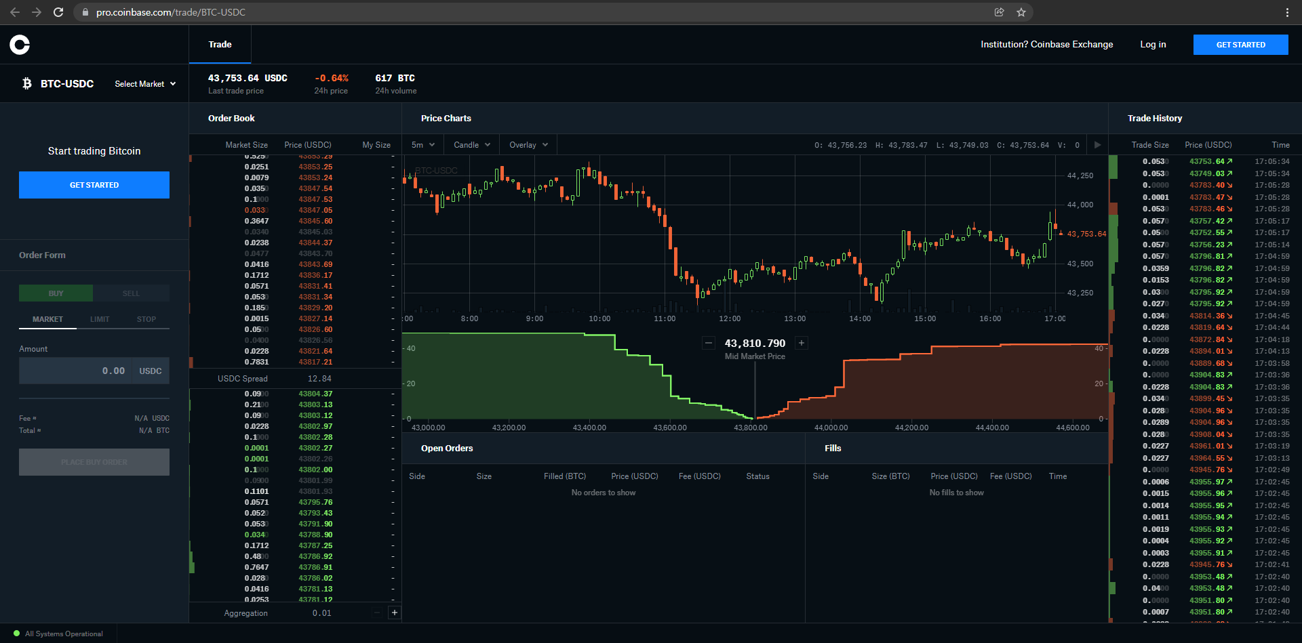
Task: Switch order type to STOP
Action: [146, 319]
